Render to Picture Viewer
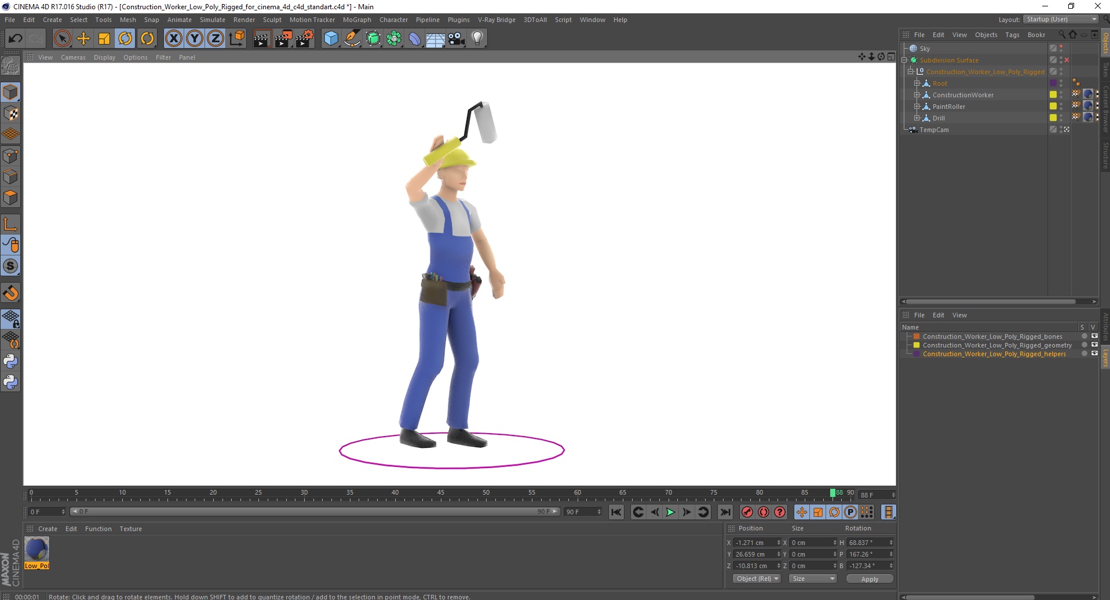Viewport: 1110px width, 600px height. point(283,39)
